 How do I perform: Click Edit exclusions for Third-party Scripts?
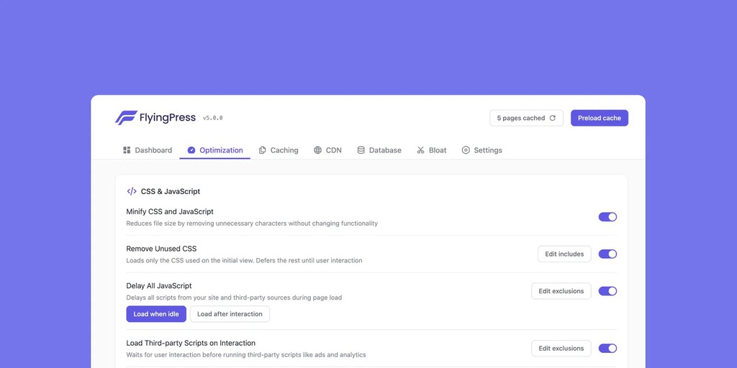(x=561, y=349)
